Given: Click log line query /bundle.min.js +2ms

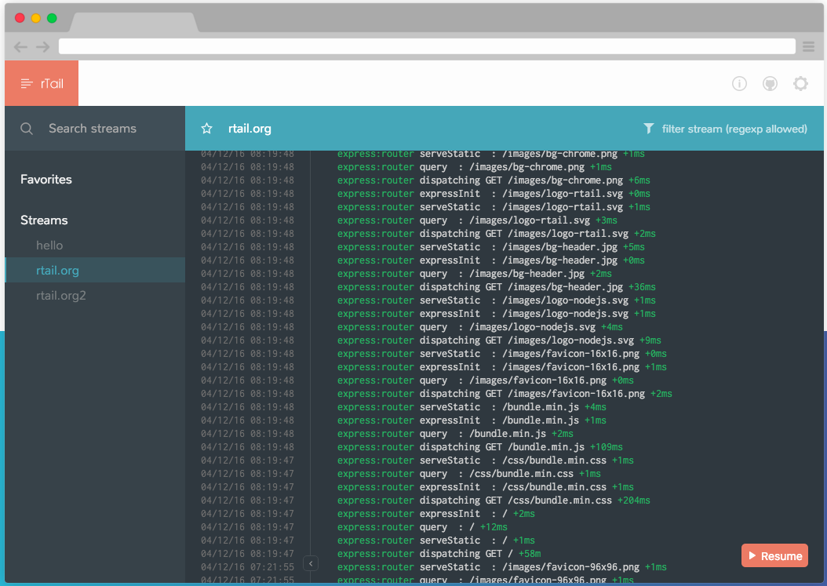Looking at the screenshot, I should (455, 434).
